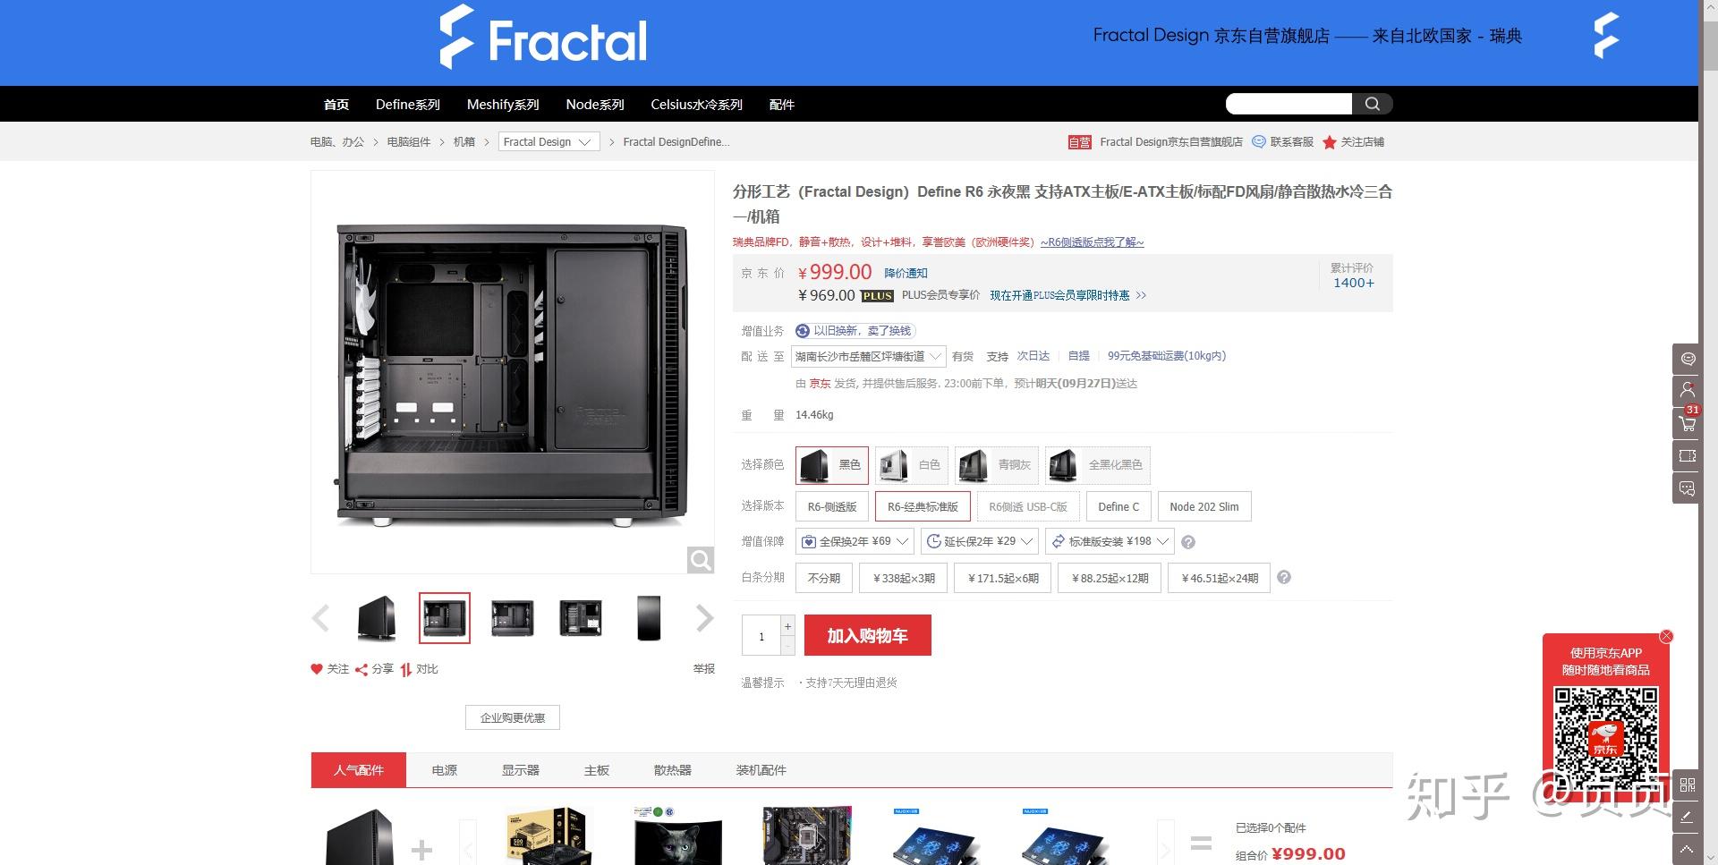Select 不分期 installment option

coord(824,578)
